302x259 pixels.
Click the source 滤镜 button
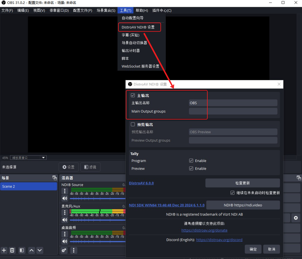click(x=90, y=167)
